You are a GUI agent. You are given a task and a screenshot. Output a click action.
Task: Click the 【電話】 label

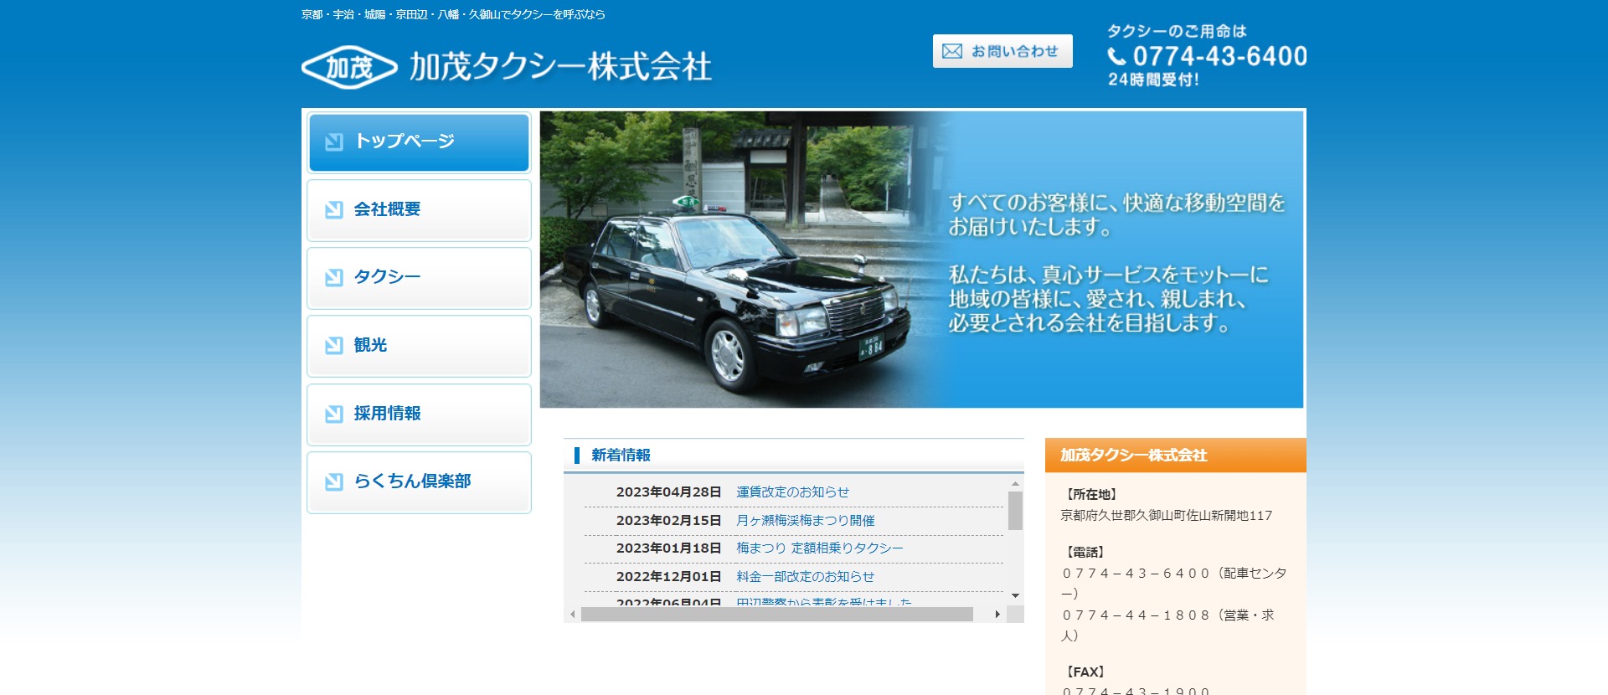tap(1085, 553)
